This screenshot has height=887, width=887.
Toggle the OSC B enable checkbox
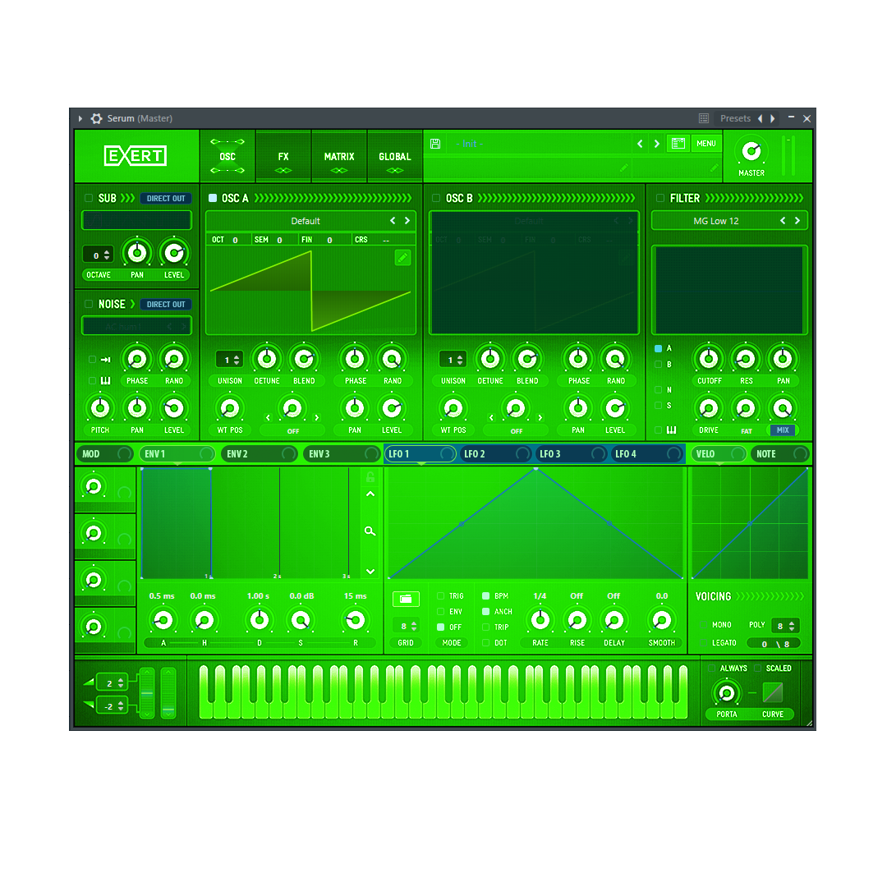(436, 198)
